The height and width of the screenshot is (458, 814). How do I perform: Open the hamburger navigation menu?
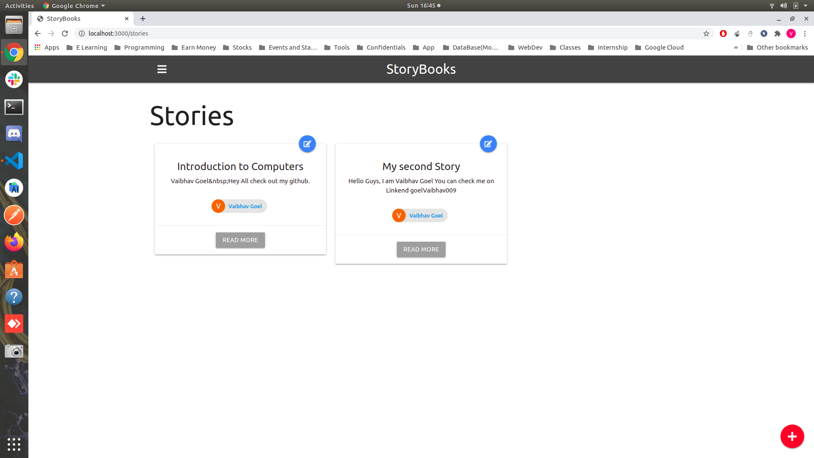162,69
